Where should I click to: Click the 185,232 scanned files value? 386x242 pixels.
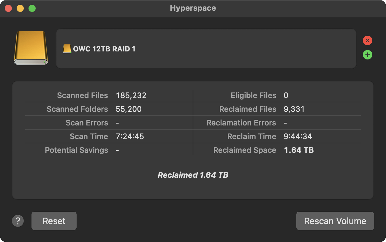click(x=131, y=95)
